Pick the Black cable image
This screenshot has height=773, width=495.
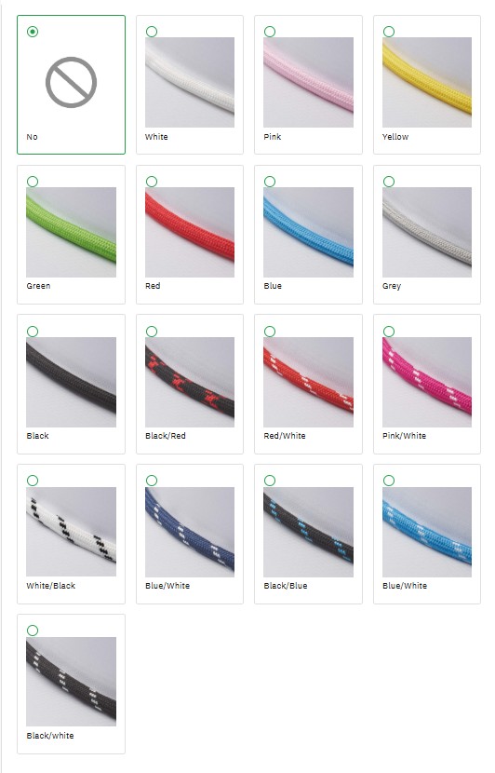71,382
